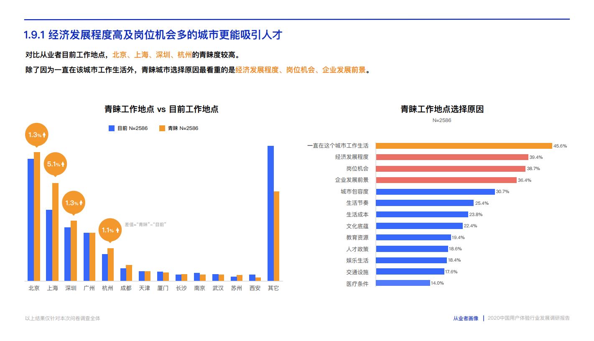This screenshot has width=594, height=341.
Task: Click the orange 青睐 legend swatch
Action: pos(162,128)
